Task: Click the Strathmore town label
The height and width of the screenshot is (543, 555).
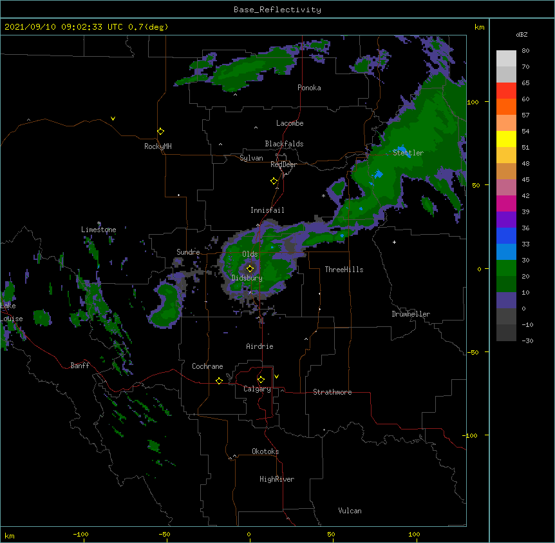Action: [332, 392]
